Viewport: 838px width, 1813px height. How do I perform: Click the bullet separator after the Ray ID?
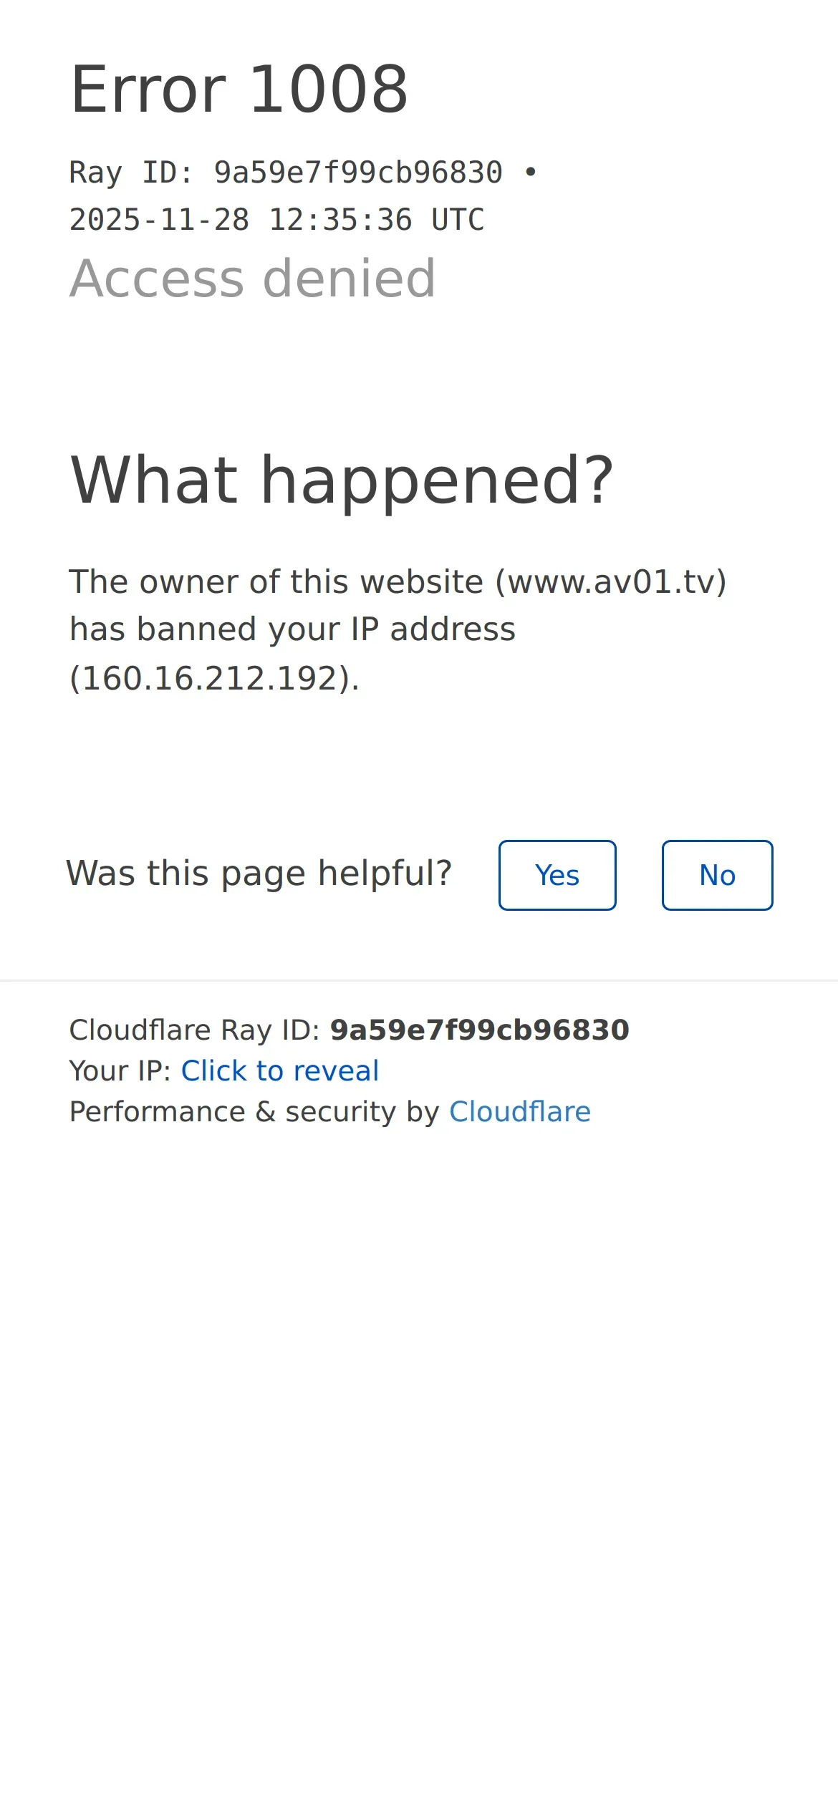coord(530,172)
